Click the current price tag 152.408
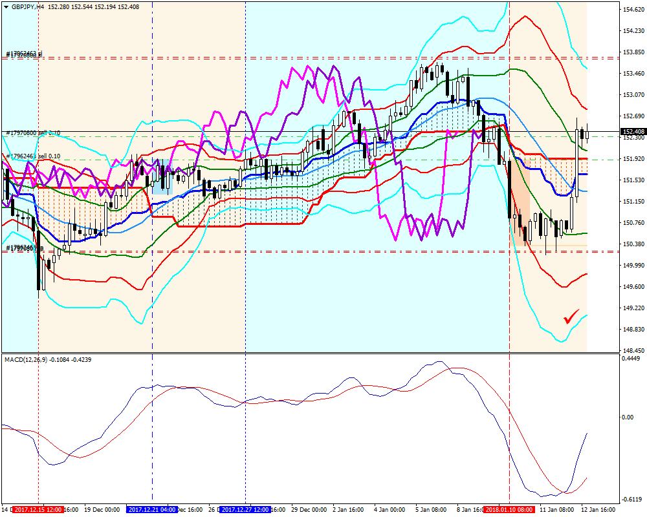The image size is (647, 517). [633, 132]
